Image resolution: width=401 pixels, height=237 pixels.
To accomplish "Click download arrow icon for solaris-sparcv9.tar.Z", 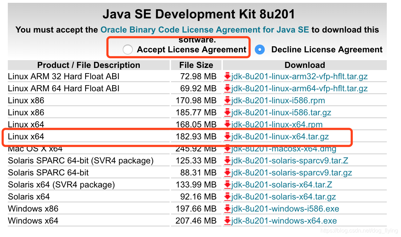I will 227,161.
